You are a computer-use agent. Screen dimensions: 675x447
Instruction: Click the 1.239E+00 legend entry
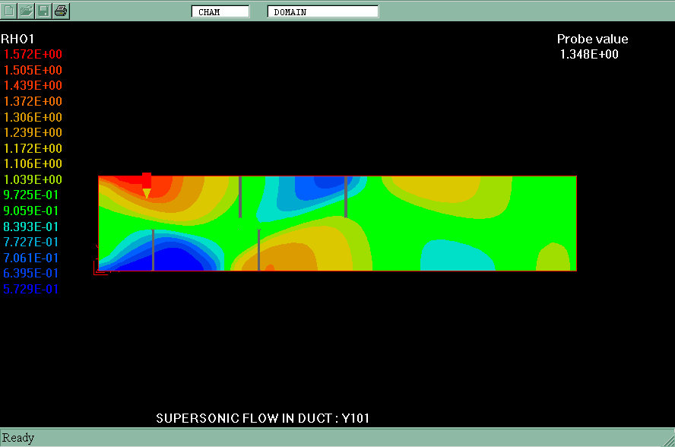coord(33,133)
